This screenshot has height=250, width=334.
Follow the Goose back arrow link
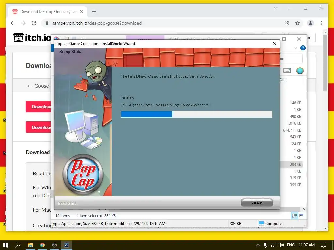click(38, 86)
